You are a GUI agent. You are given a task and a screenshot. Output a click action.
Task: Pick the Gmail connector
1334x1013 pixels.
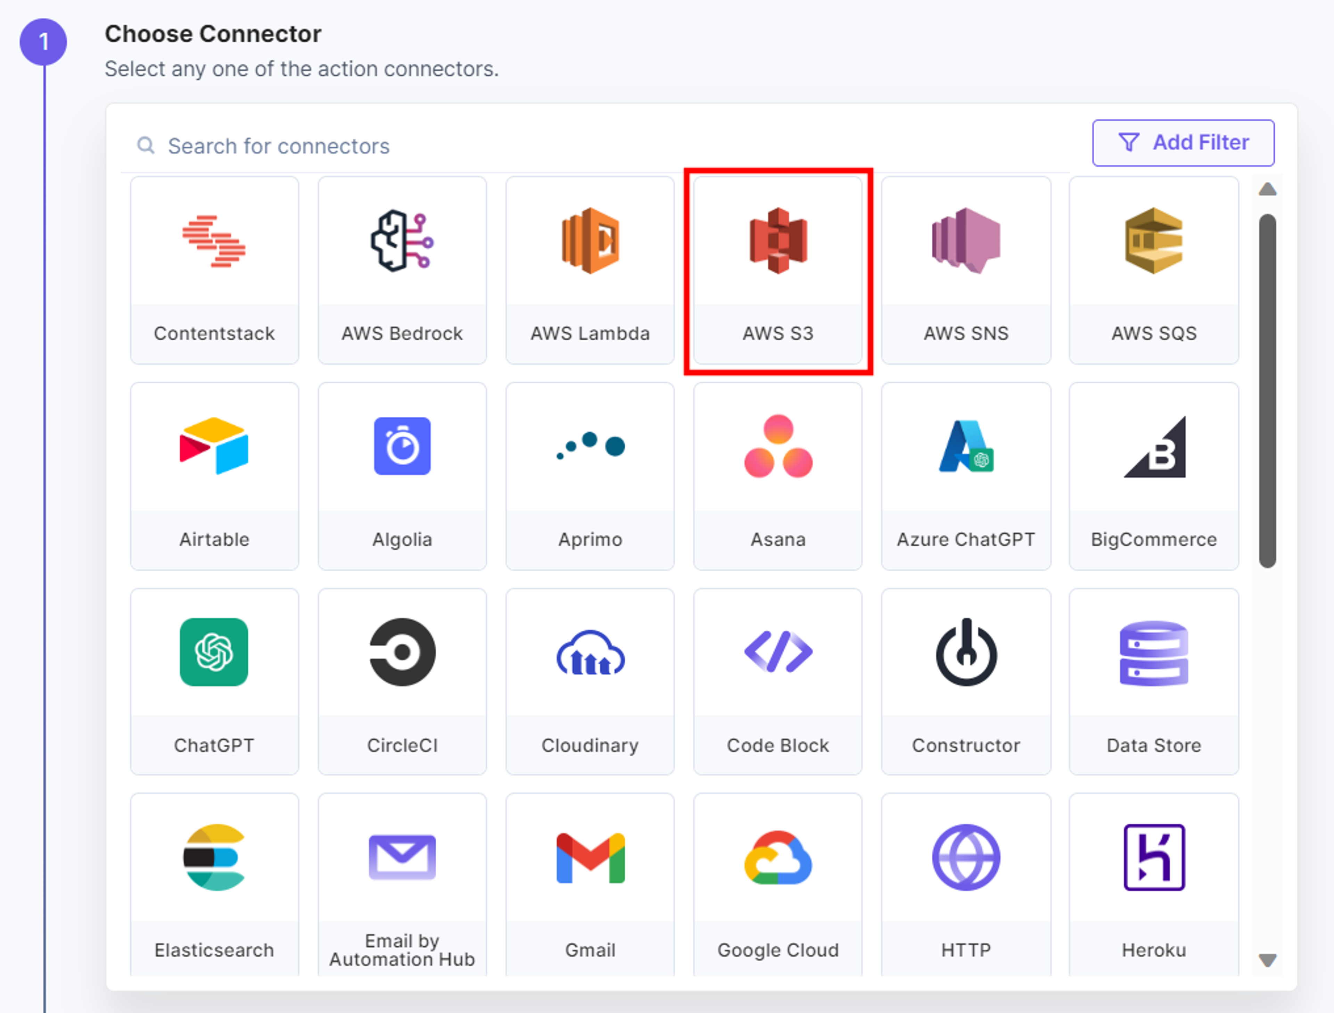pos(590,885)
